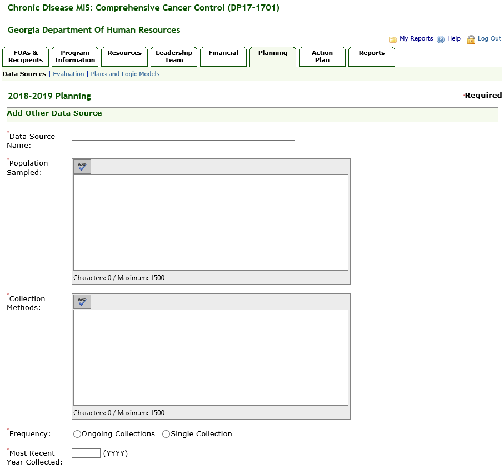Select the Planning tab

pyautogui.click(x=273, y=57)
